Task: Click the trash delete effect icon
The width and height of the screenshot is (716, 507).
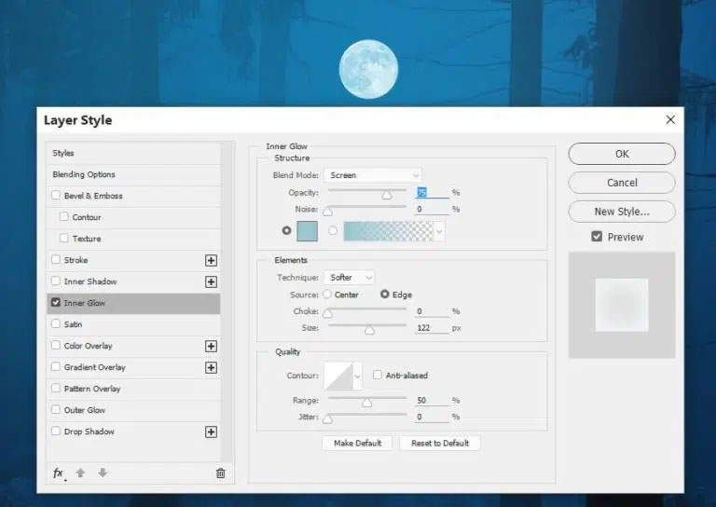Action: pos(221,473)
